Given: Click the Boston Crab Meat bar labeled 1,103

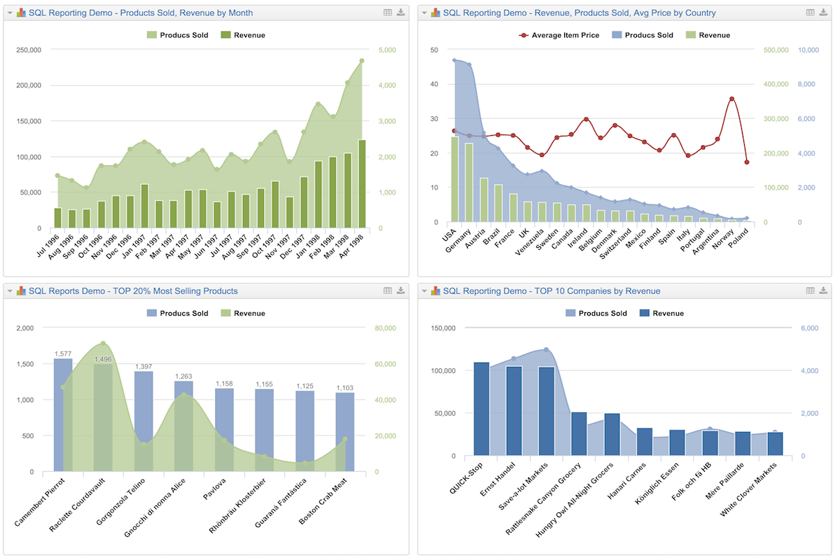Looking at the screenshot, I should pyautogui.click(x=345, y=432).
